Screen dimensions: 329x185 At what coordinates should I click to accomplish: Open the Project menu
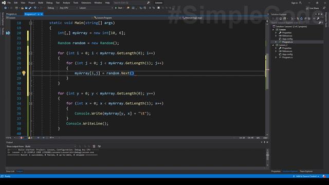(32, 3)
